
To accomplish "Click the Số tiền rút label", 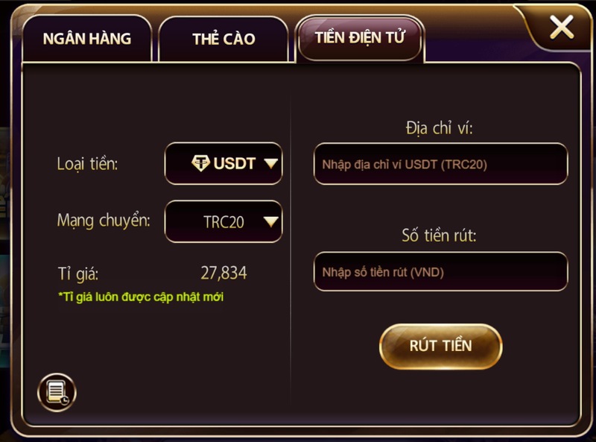I will pos(439,236).
